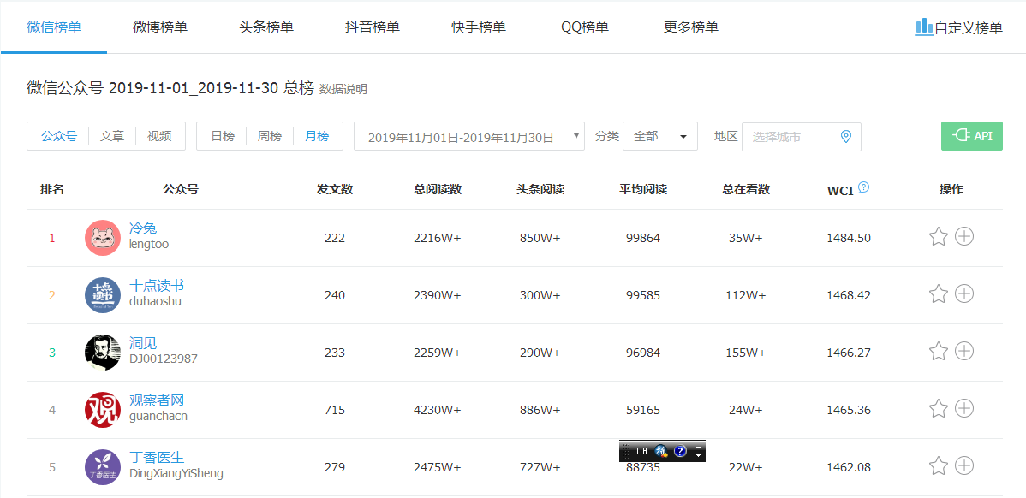Screen dimensions: 1026x498
Task: Click the green API button
Action: [x=972, y=136]
